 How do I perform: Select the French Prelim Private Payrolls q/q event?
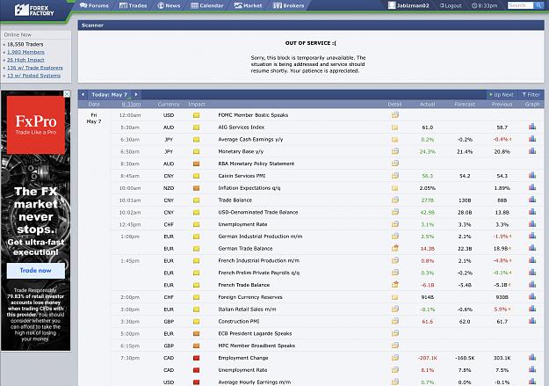coord(259,273)
